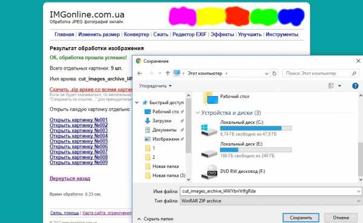Open link Открыть картинку №005

(79, 141)
